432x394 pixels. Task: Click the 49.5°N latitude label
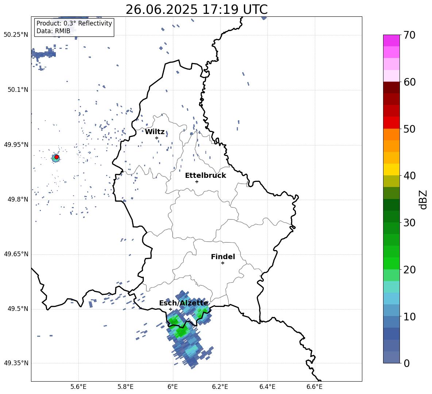click(18, 309)
